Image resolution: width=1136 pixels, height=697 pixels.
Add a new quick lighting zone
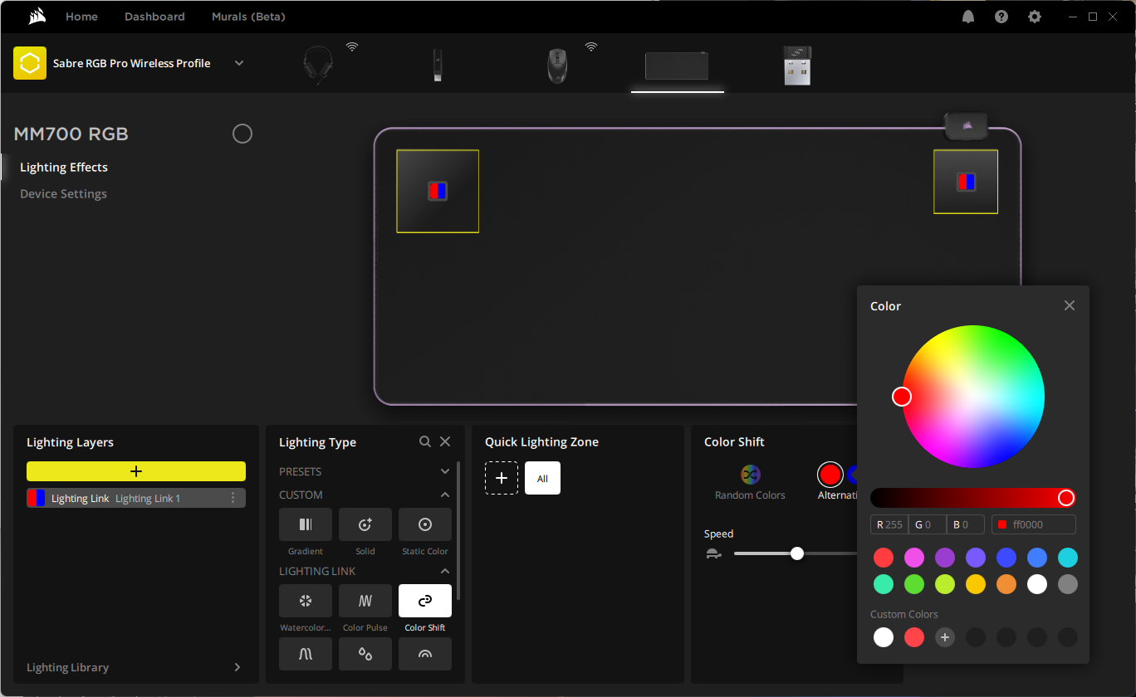(x=502, y=478)
